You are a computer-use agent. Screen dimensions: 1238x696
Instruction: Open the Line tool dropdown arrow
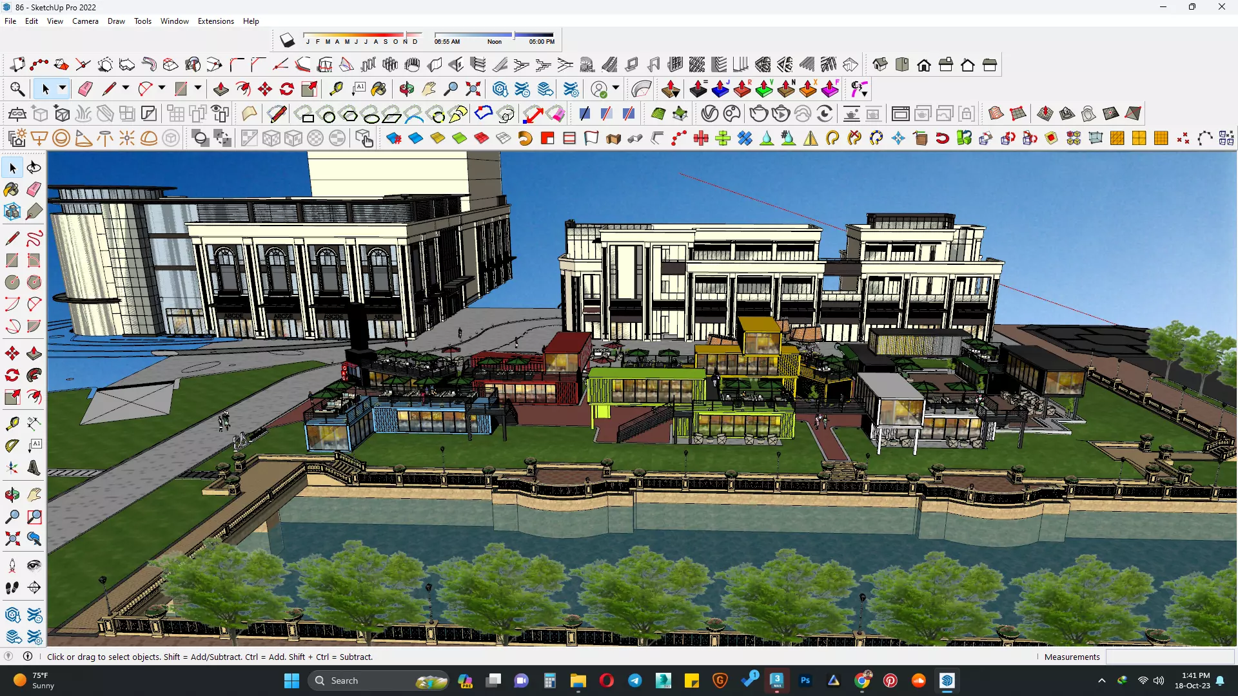click(126, 88)
